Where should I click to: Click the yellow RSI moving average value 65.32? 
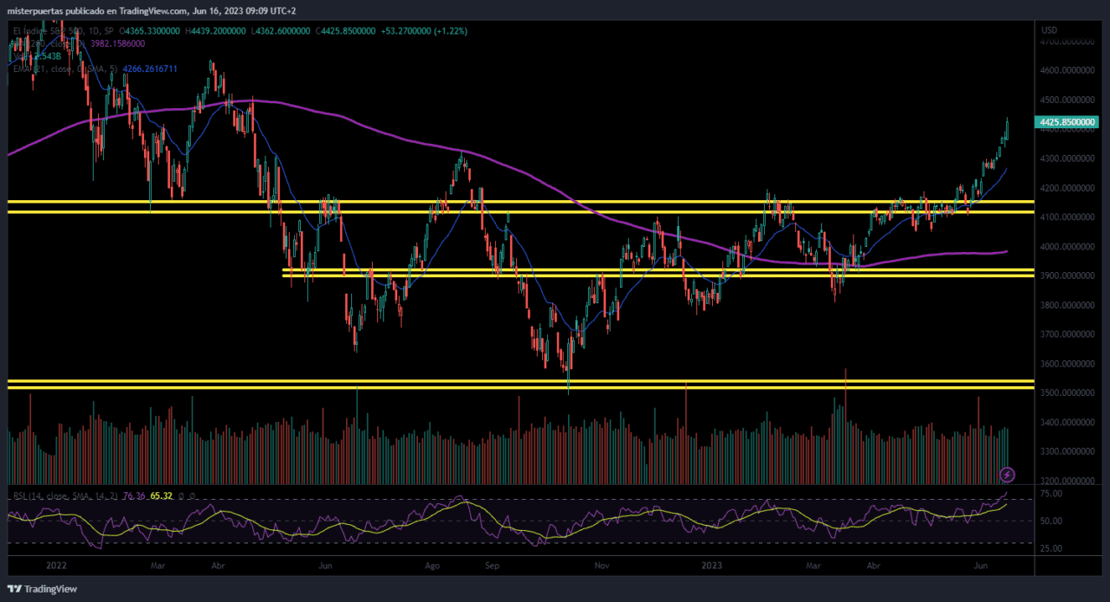point(160,495)
